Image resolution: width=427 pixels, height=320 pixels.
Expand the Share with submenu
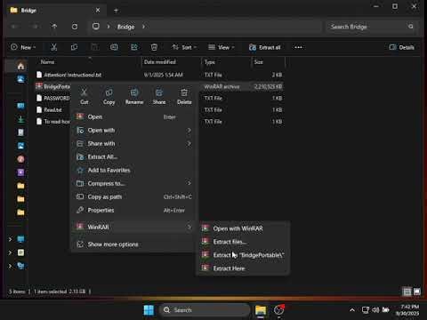tap(133, 144)
